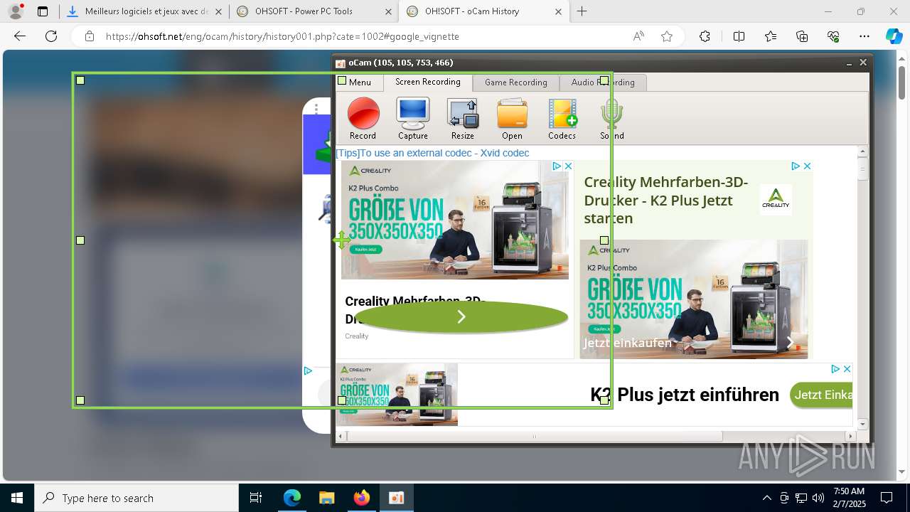The width and height of the screenshot is (910, 512).
Task: Open the Collections icon
Action: coord(802,36)
